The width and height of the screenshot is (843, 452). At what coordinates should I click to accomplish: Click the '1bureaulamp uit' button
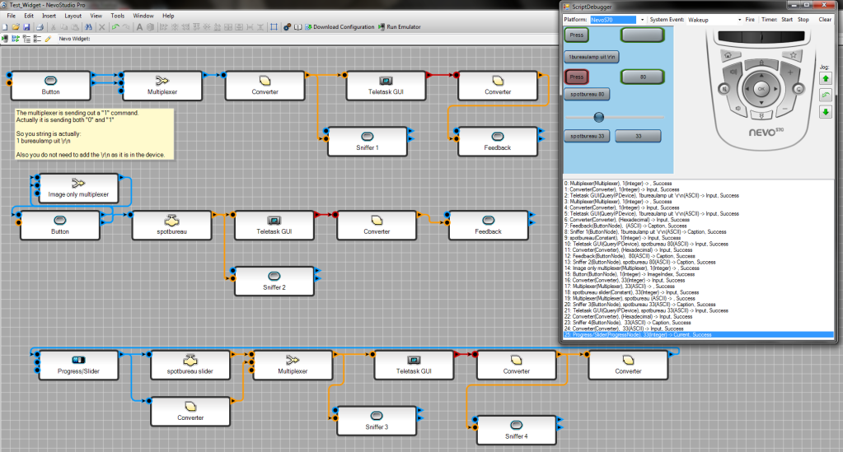coord(592,57)
